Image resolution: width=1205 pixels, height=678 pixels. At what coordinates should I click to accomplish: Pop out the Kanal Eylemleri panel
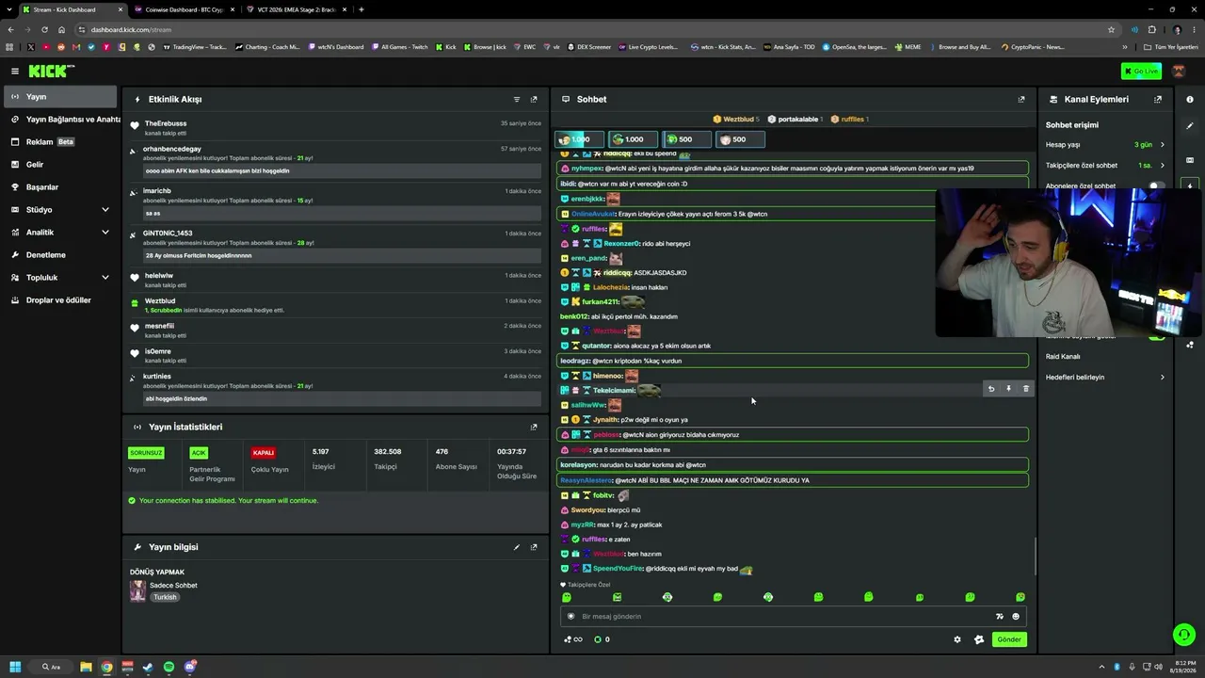1158,99
